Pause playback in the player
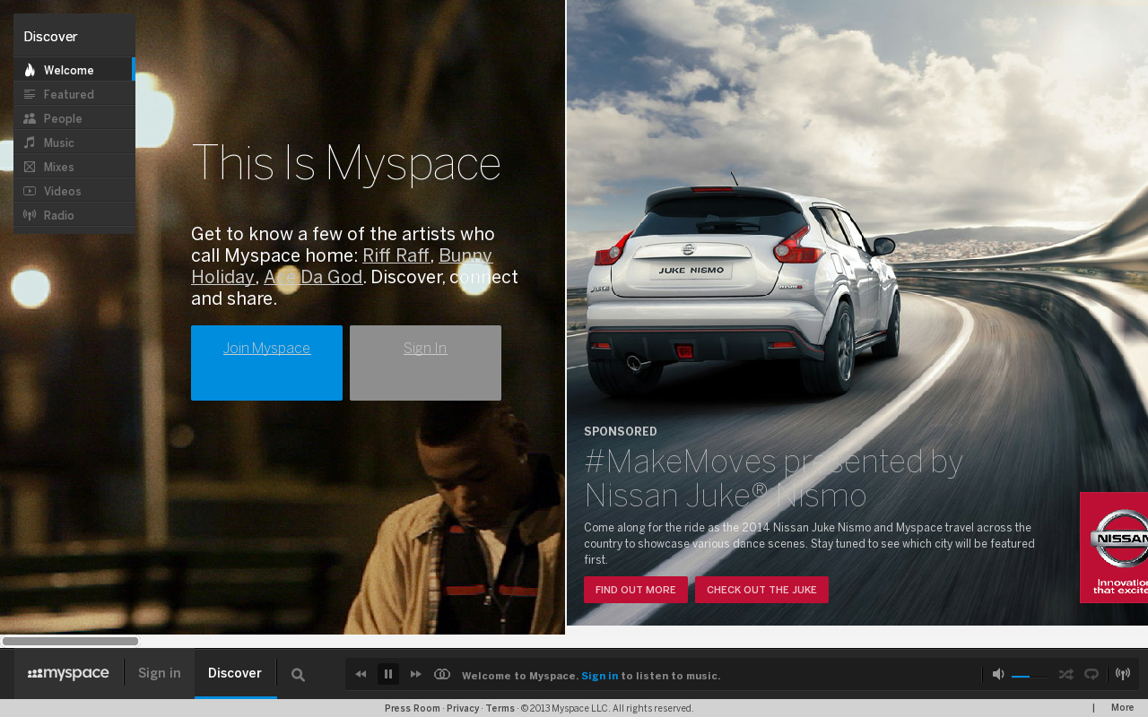This screenshot has height=717, width=1148. tap(388, 674)
